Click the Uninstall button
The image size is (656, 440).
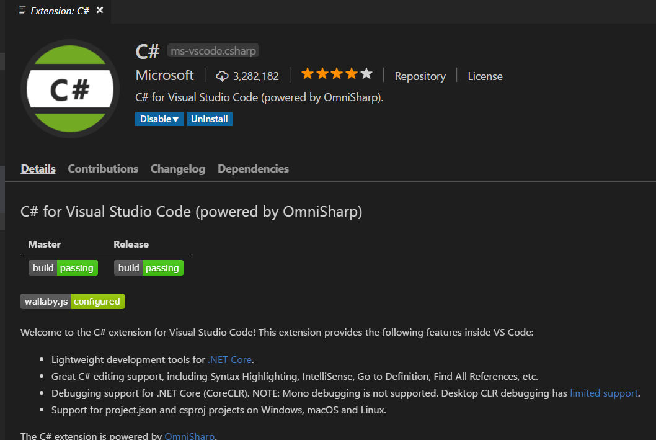click(209, 119)
